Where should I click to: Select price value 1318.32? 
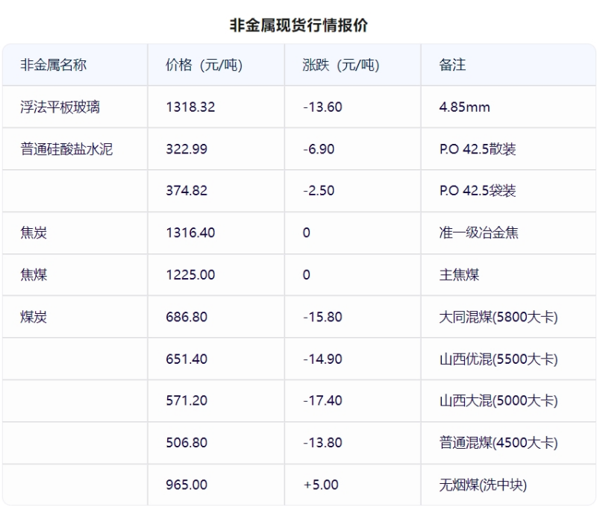pos(190,107)
